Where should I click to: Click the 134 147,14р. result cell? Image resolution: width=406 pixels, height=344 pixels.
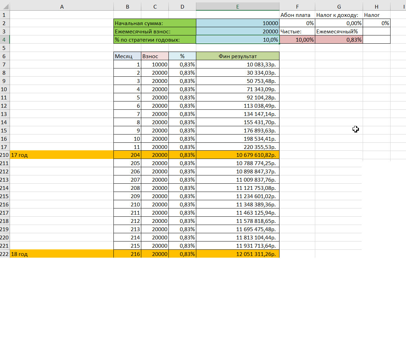tap(238, 114)
